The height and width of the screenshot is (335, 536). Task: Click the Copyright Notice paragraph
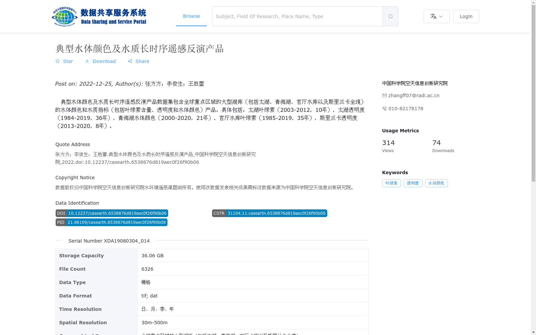click(205, 188)
